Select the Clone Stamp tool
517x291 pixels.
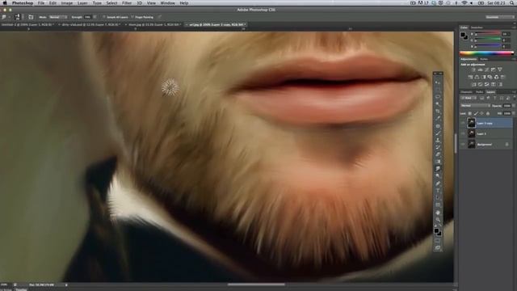pos(438,140)
